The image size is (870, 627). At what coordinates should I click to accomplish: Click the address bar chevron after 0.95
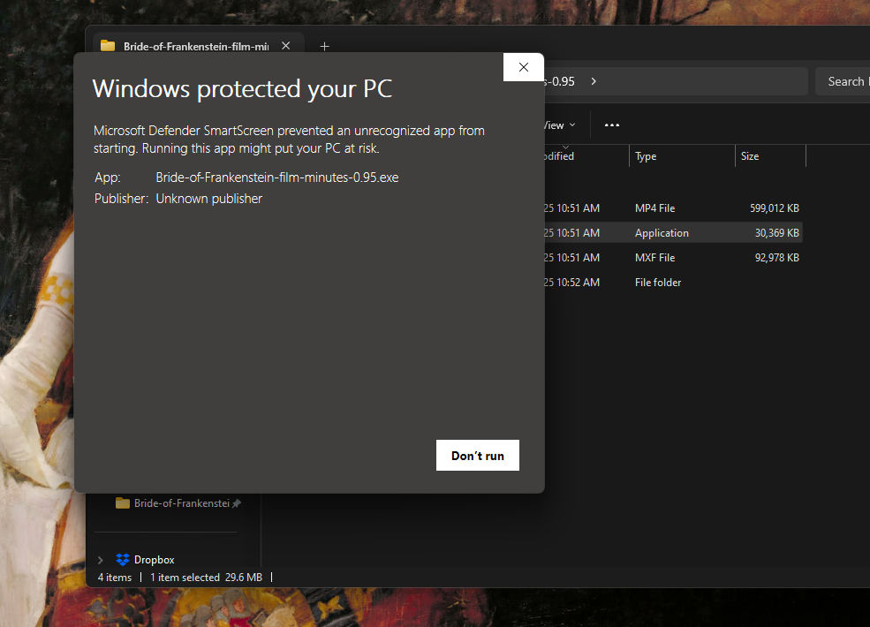coord(594,81)
